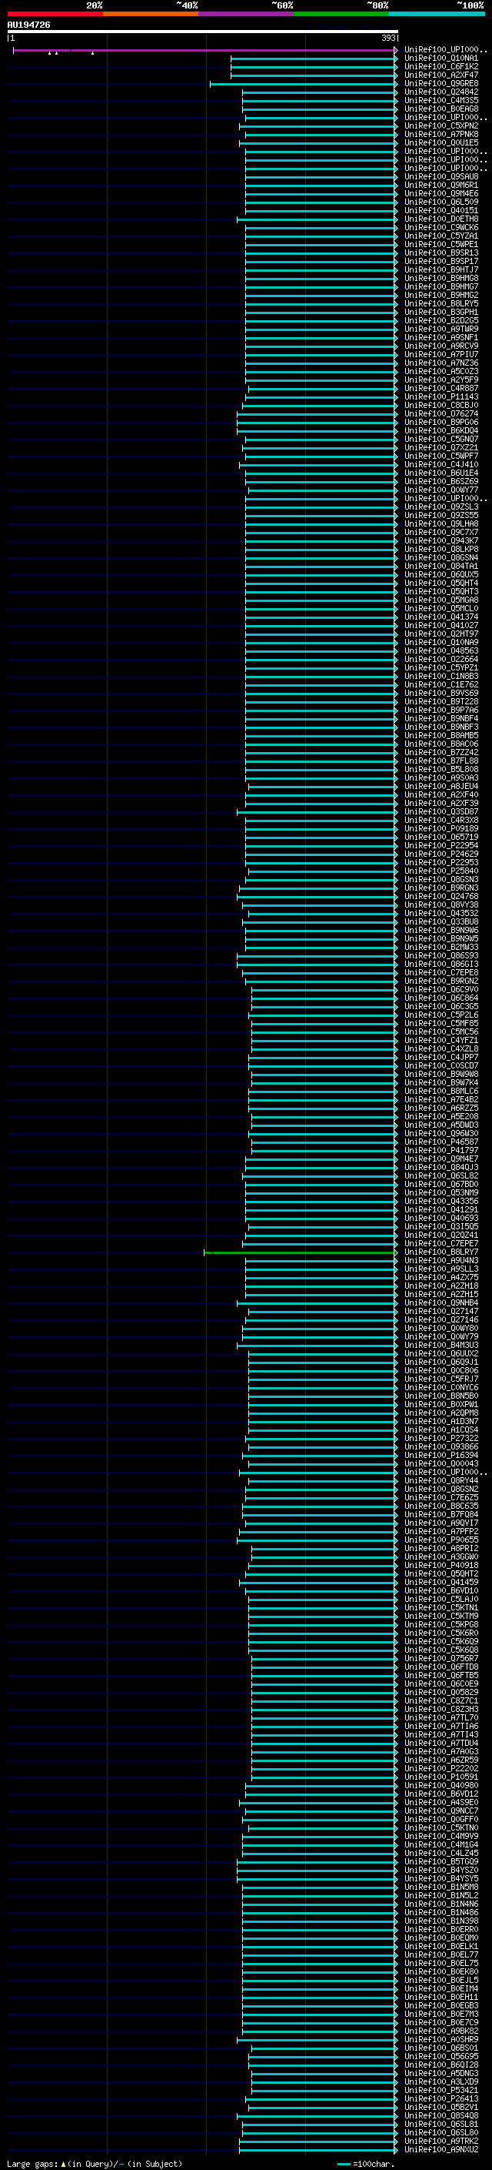Click the green B8LRY7 alignment bar
This screenshot has width=492, height=2170.
click(x=301, y=1252)
